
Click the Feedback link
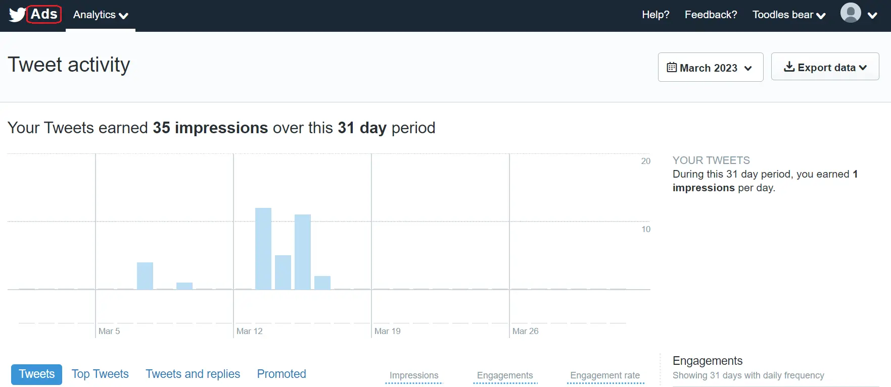click(x=711, y=15)
